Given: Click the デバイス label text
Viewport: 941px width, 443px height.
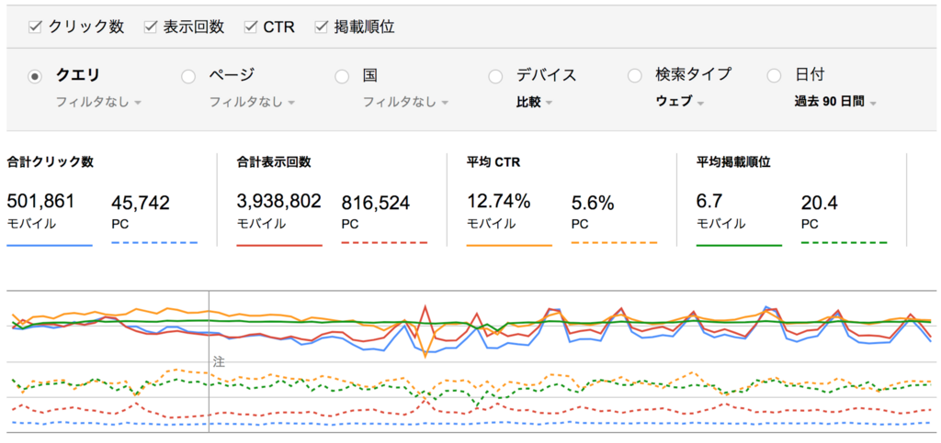Looking at the screenshot, I should coord(546,75).
